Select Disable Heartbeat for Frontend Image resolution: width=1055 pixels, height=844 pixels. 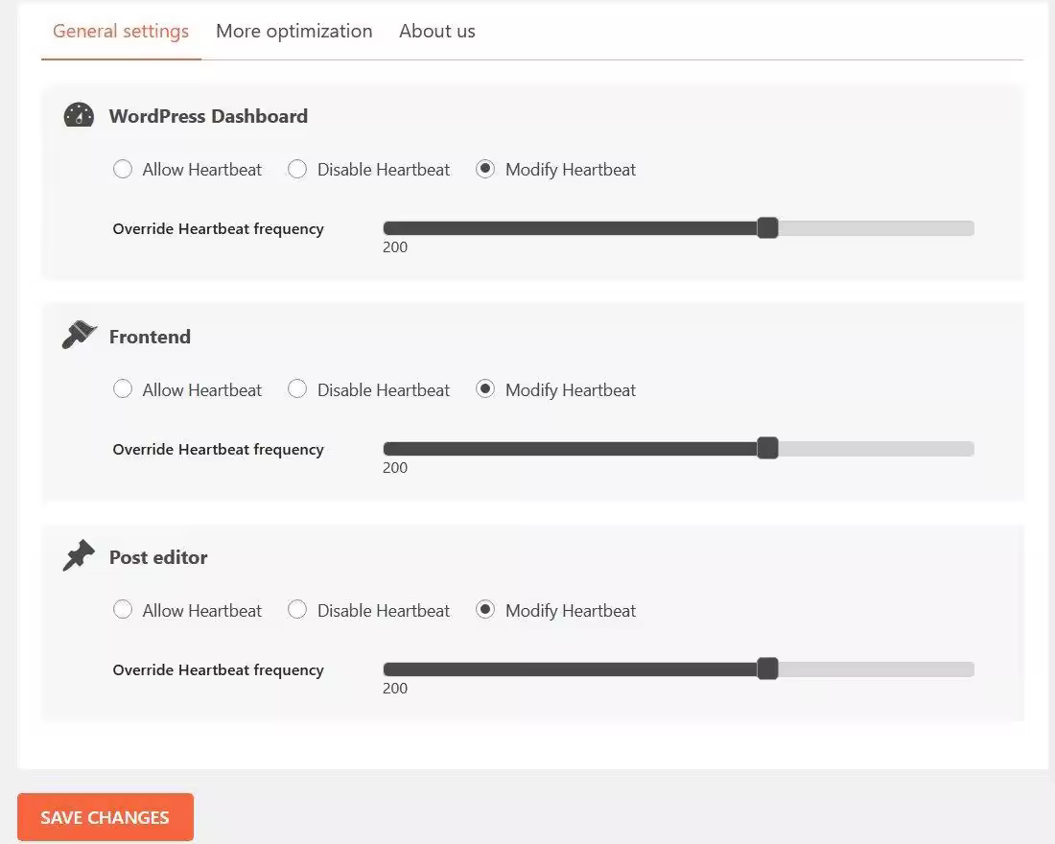point(297,389)
